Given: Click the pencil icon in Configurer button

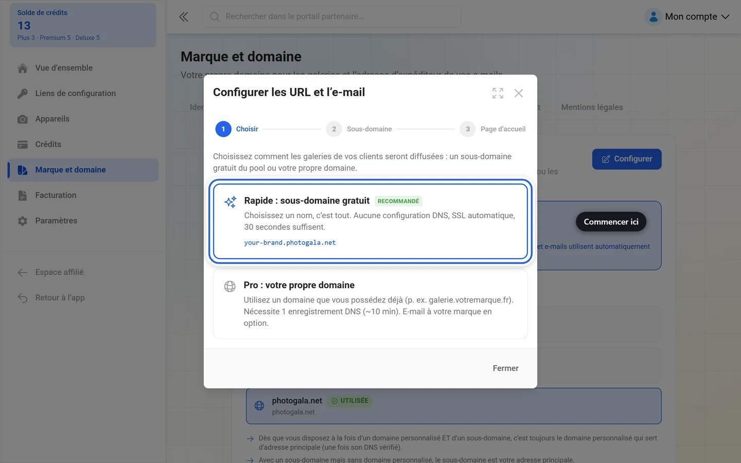Looking at the screenshot, I should [x=606, y=159].
